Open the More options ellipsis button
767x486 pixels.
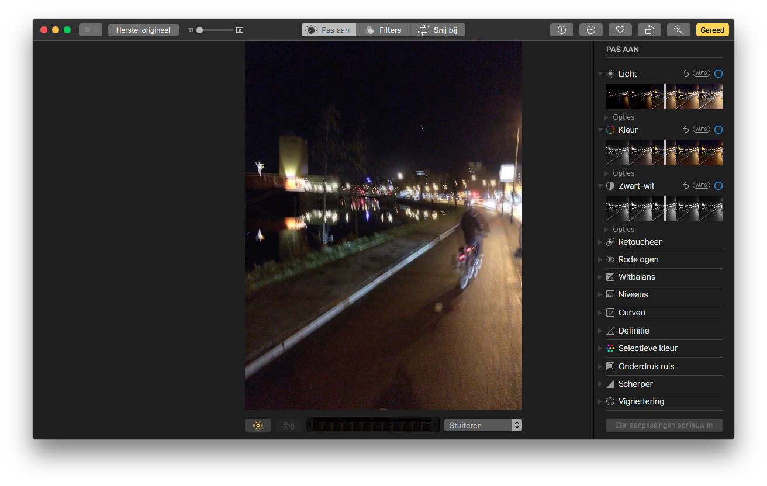pos(590,30)
